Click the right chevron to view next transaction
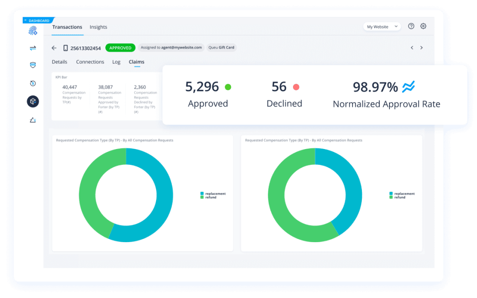 click(x=422, y=47)
